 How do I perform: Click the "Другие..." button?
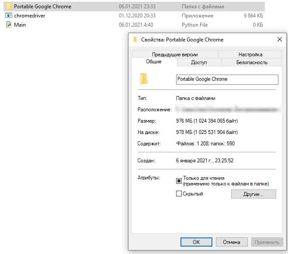[x=253, y=194]
